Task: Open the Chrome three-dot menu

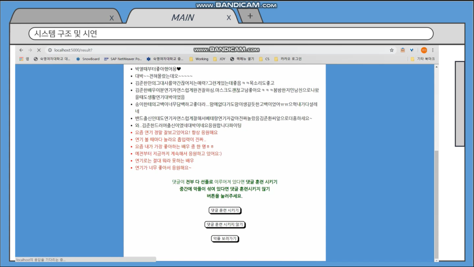Action: pos(433,50)
